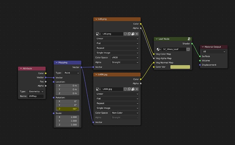Screen dimensions: 235x145
Task: Open sRGB Color Space dropdown
Action: pyautogui.click(x=125, y=58)
